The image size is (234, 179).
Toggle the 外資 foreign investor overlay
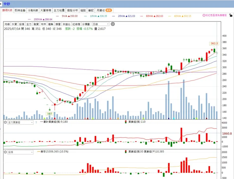coord(14,24)
